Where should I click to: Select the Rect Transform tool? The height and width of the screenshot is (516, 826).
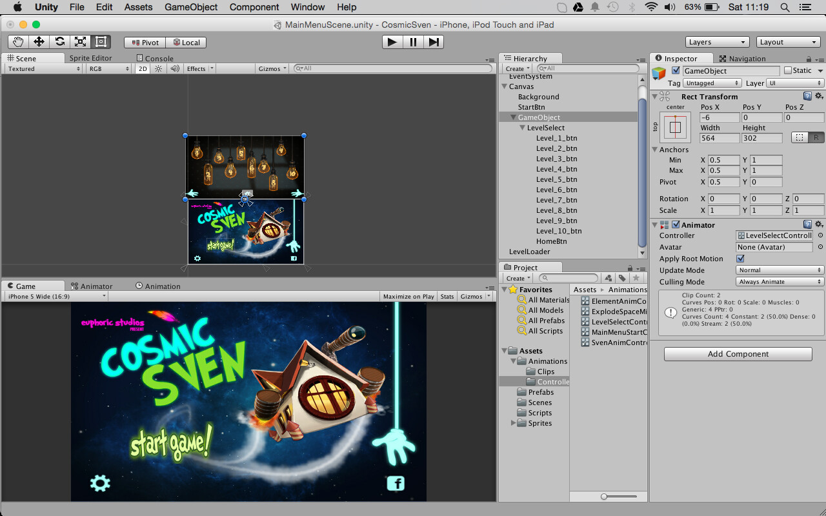[101, 42]
